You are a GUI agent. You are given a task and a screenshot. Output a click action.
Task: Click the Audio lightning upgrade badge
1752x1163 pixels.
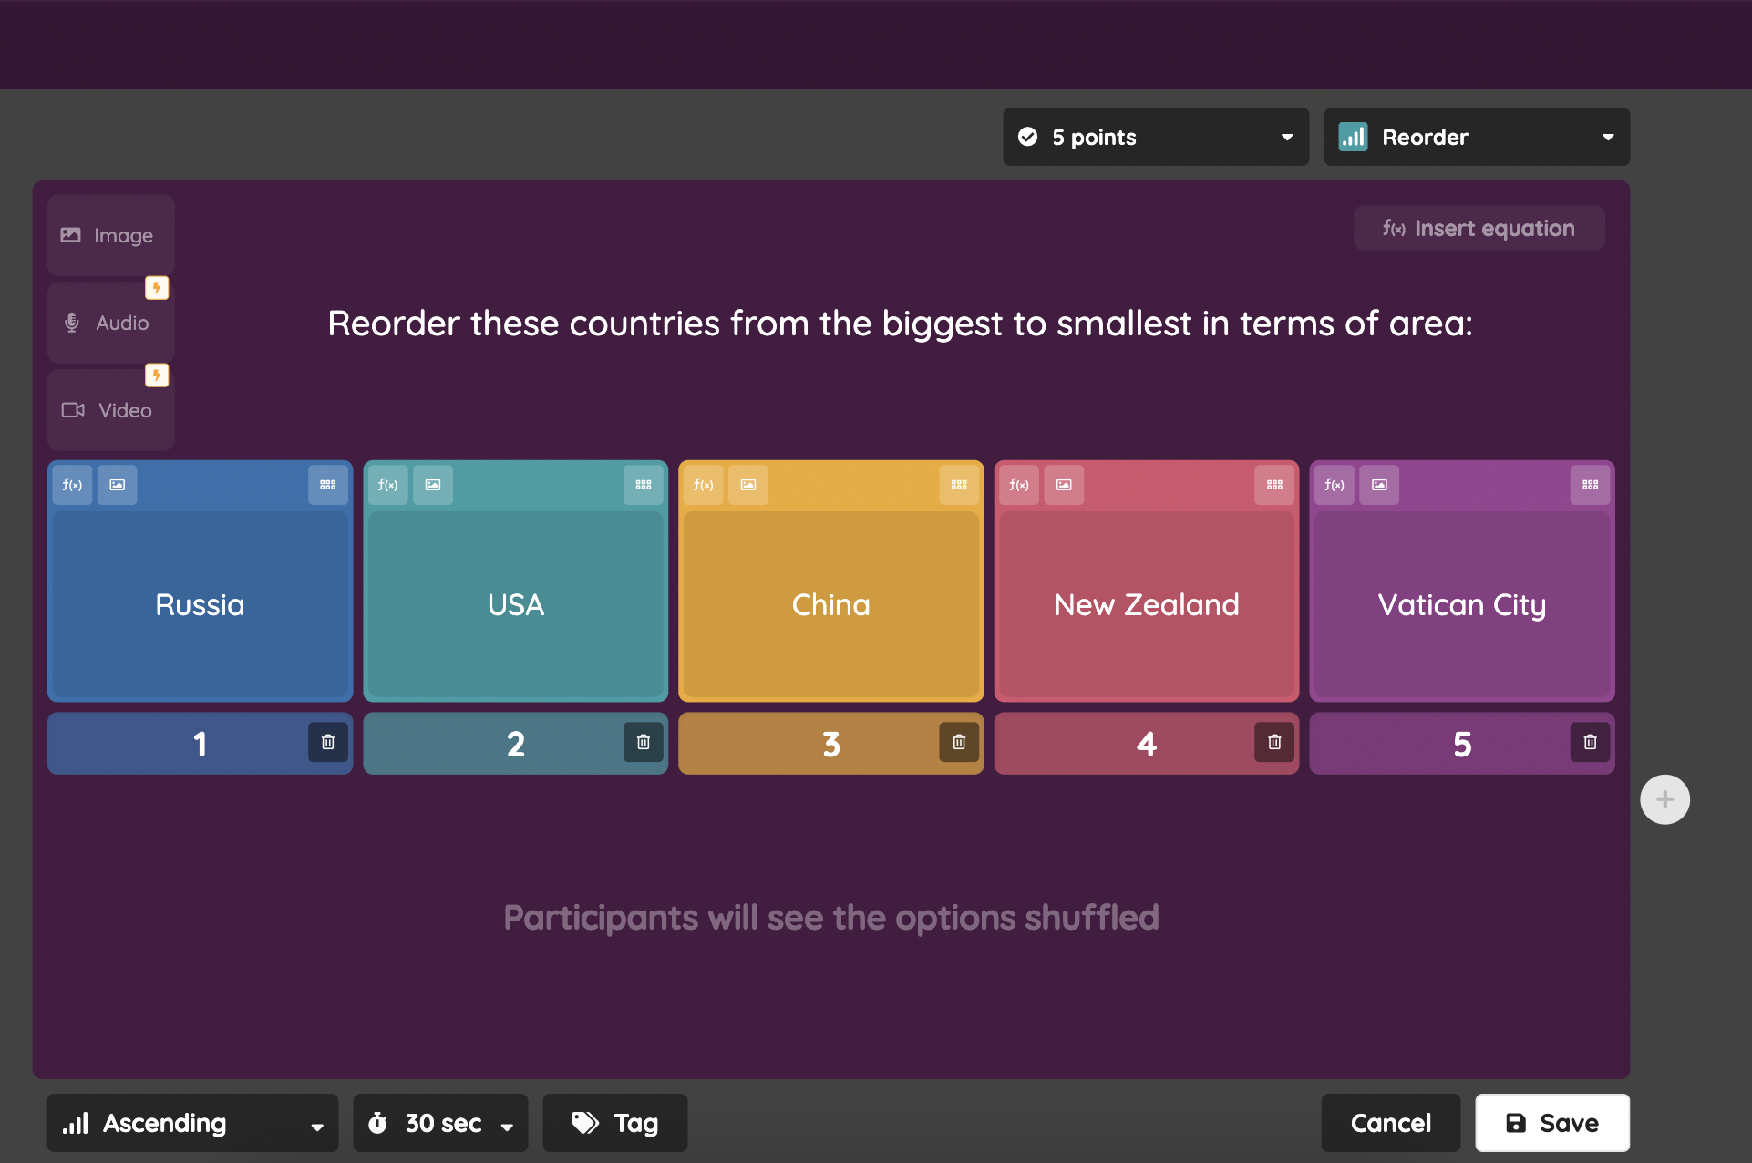(156, 288)
